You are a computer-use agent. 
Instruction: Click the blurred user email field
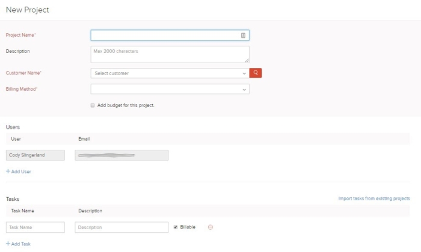pyautogui.click(x=121, y=155)
